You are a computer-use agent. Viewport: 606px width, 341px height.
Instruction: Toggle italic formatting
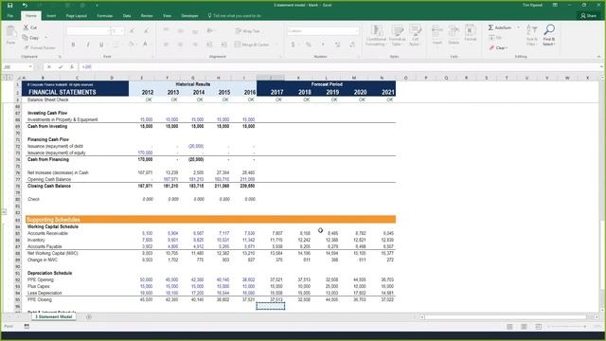tap(87, 45)
